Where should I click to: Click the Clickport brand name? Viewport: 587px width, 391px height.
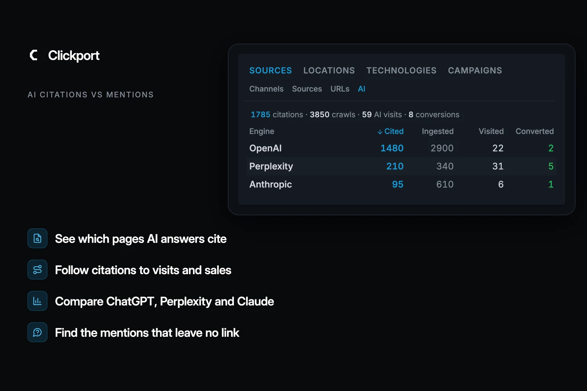74,56
